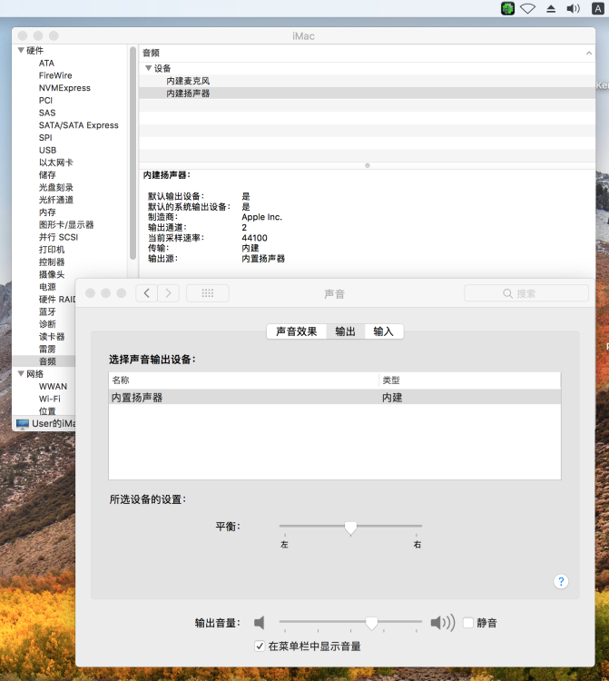Screen dimensions: 609x681
Task: Select WWAN in network list
Action: 53,387
